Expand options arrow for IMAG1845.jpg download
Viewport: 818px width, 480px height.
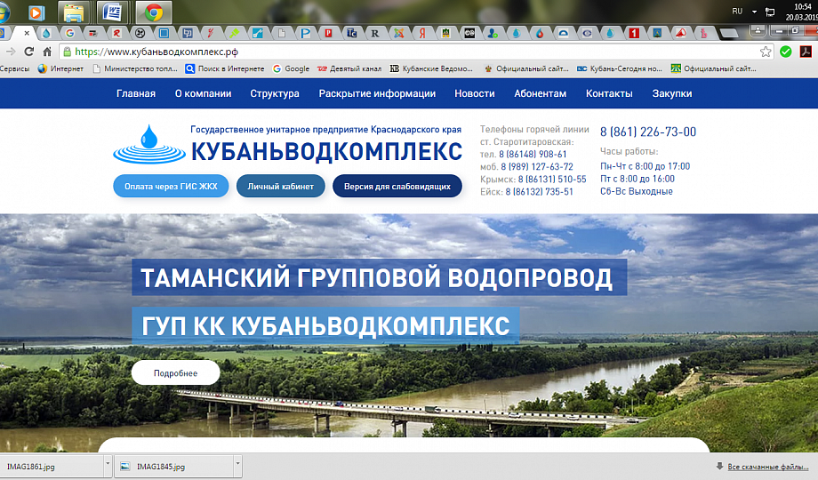pos(237,465)
